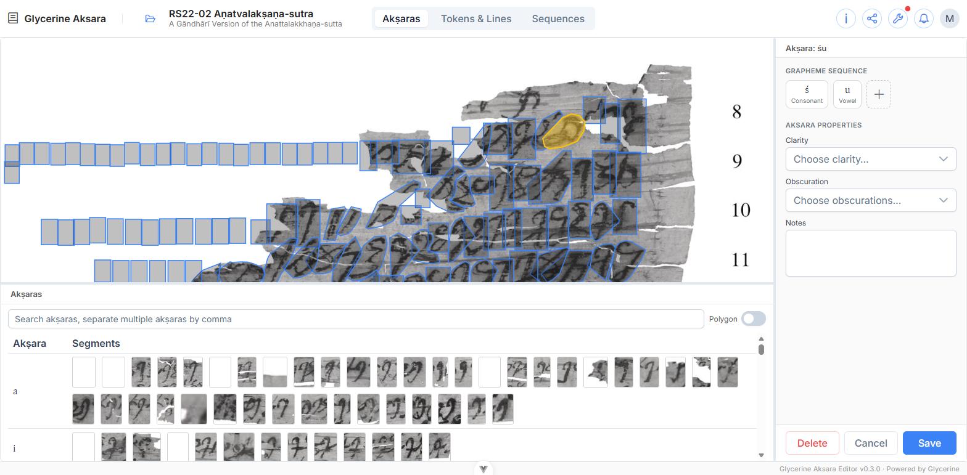Click the Segments column header
The image size is (967, 475).
(x=96, y=343)
